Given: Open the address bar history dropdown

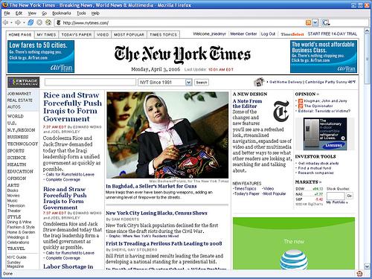Looking at the screenshot, I should click(x=315, y=23).
